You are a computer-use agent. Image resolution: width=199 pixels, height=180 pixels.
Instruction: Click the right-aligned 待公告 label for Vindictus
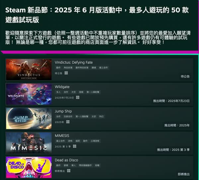point(185,77)
